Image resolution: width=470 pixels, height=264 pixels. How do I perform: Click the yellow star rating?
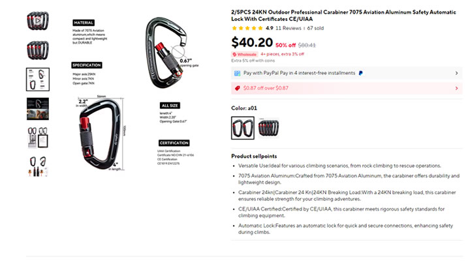(x=247, y=28)
